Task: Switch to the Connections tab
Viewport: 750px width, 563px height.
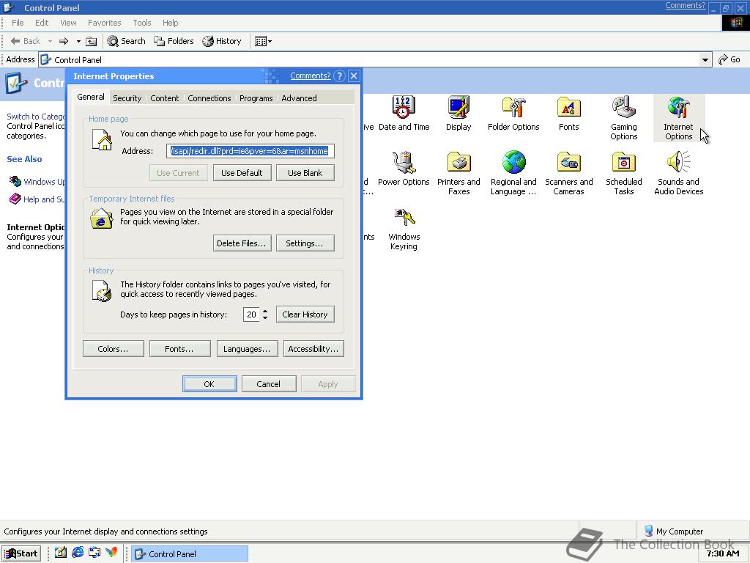Action: (209, 98)
